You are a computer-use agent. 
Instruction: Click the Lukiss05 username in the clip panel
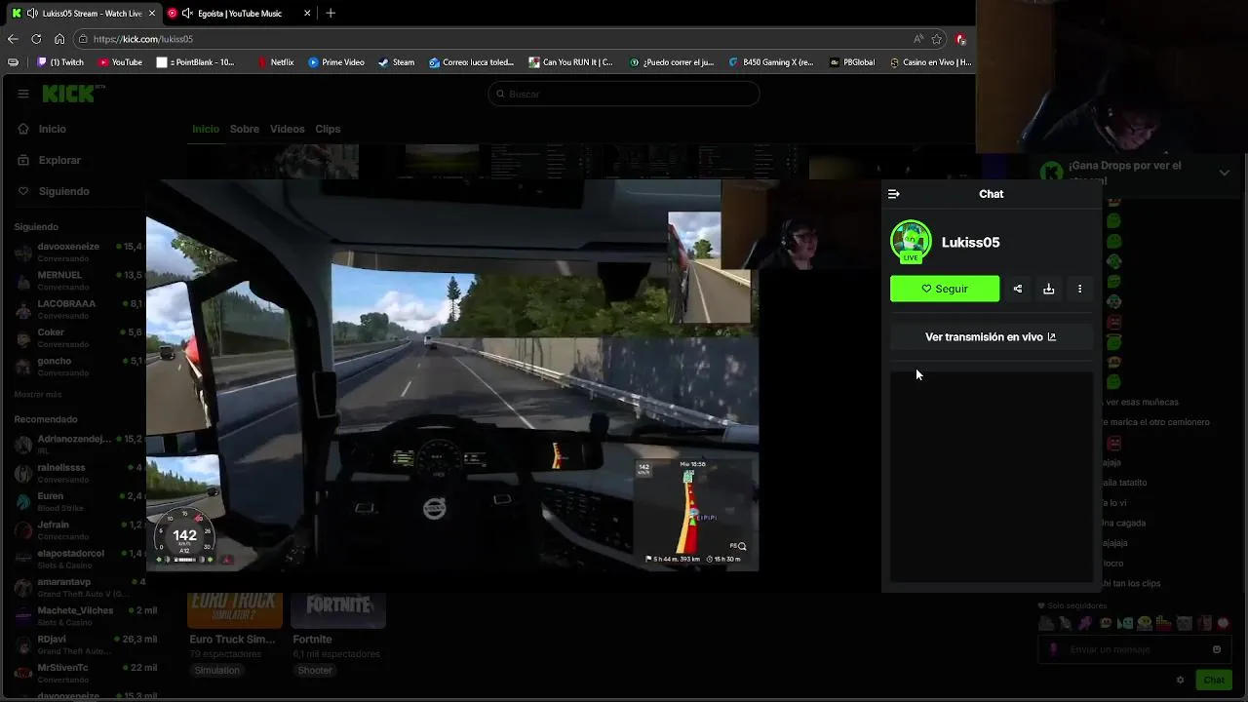[x=970, y=243]
